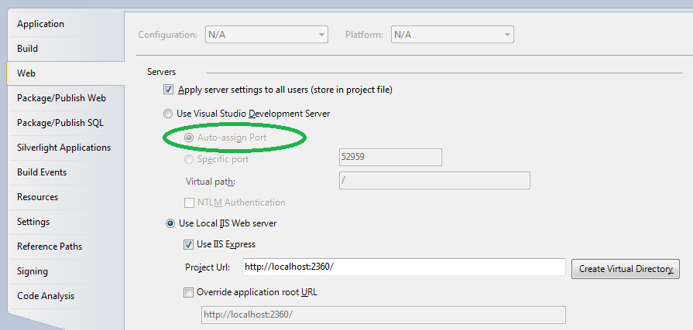Open the Settings tab
693x330 pixels.
(x=33, y=222)
